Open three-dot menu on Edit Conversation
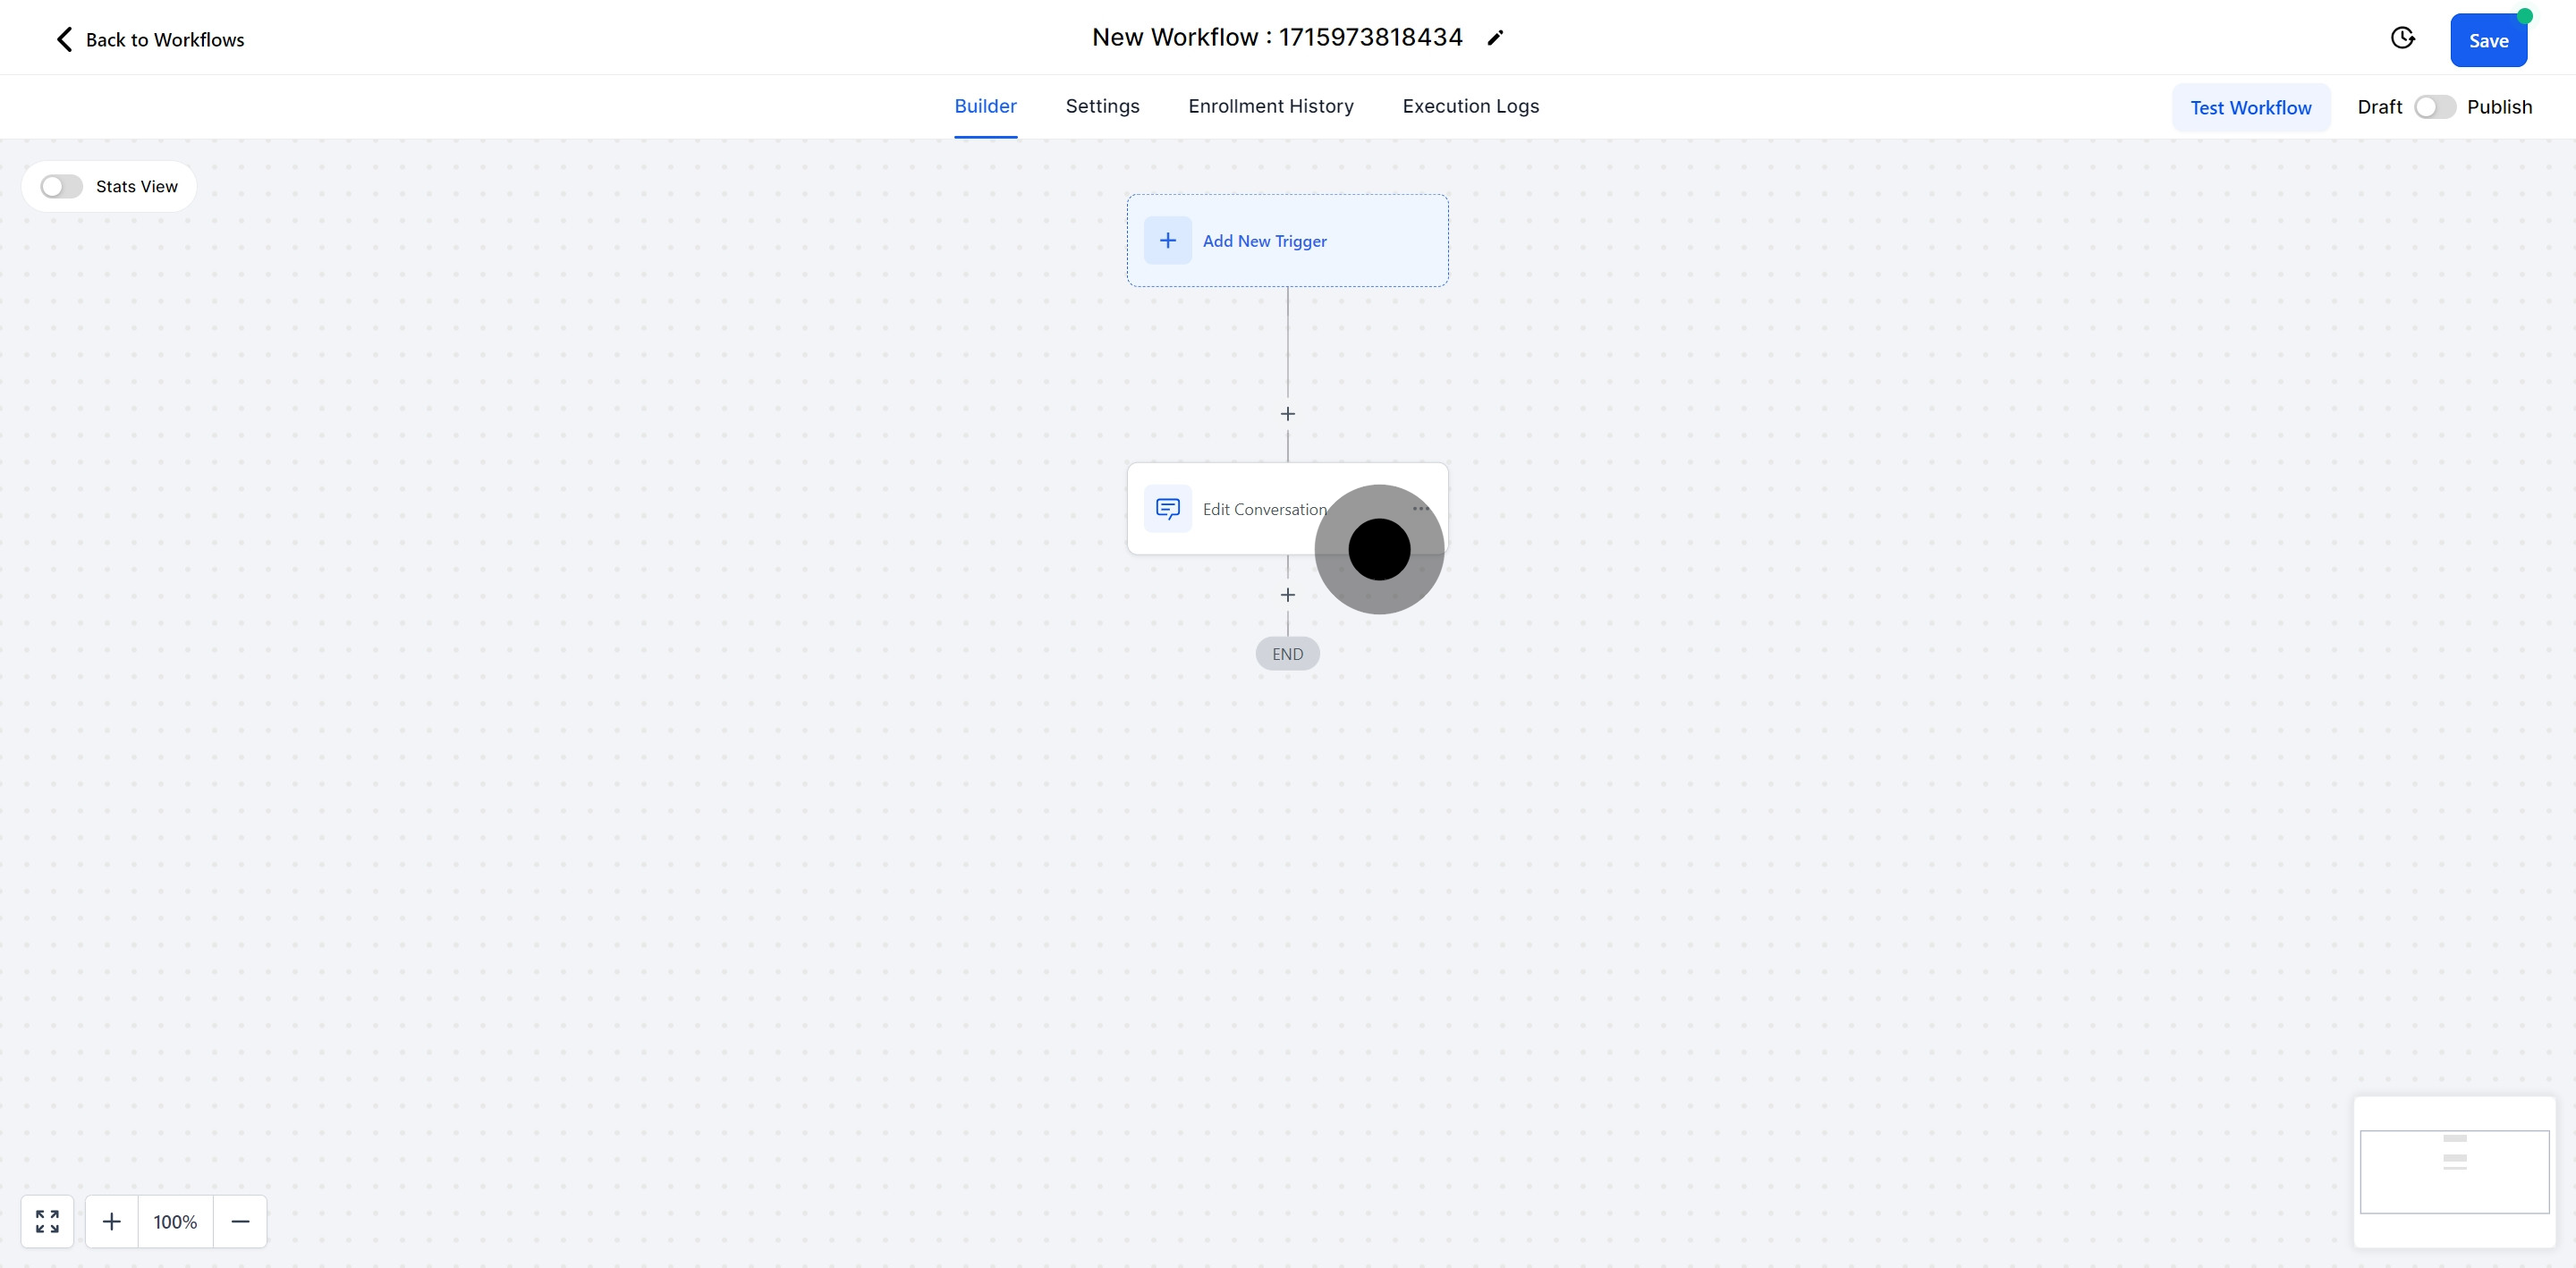This screenshot has height=1268, width=2576. [1421, 508]
